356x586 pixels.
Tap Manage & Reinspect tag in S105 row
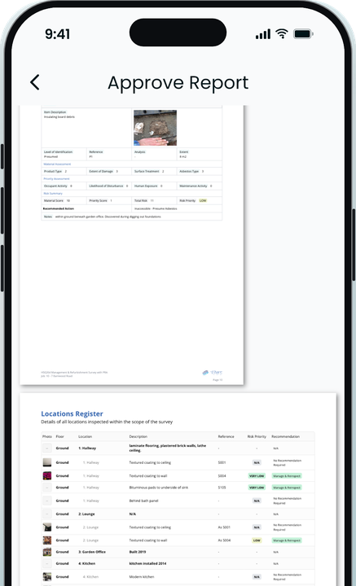tap(287, 488)
